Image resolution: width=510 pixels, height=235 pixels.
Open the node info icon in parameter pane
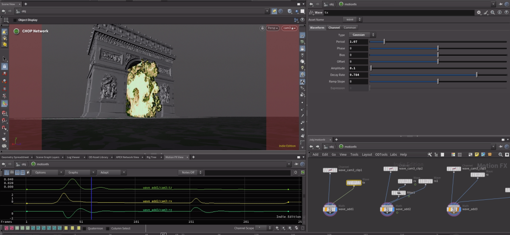[499, 13]
